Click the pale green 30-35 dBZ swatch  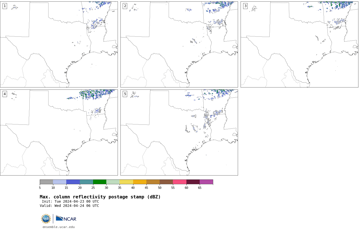[x=113, y=182]
